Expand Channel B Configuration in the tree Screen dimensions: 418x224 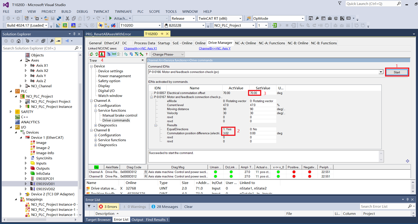tap(96, 135)
